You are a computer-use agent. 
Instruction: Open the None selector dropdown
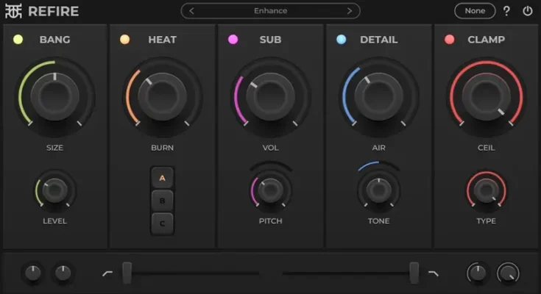(475, 11)
